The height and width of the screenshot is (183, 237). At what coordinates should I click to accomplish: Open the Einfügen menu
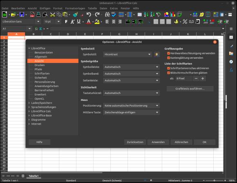45,9
